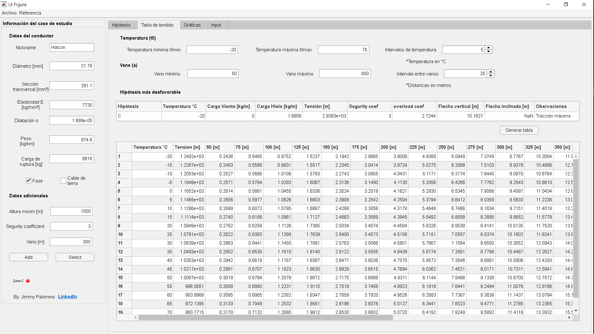This screenshot has width=594, height=334.
Task: Click the Hipótesis column header
Action: pos(139,106)
